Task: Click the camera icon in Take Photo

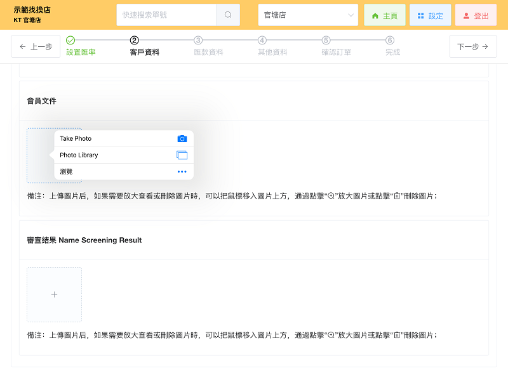Action: click(x=182, y=138)
